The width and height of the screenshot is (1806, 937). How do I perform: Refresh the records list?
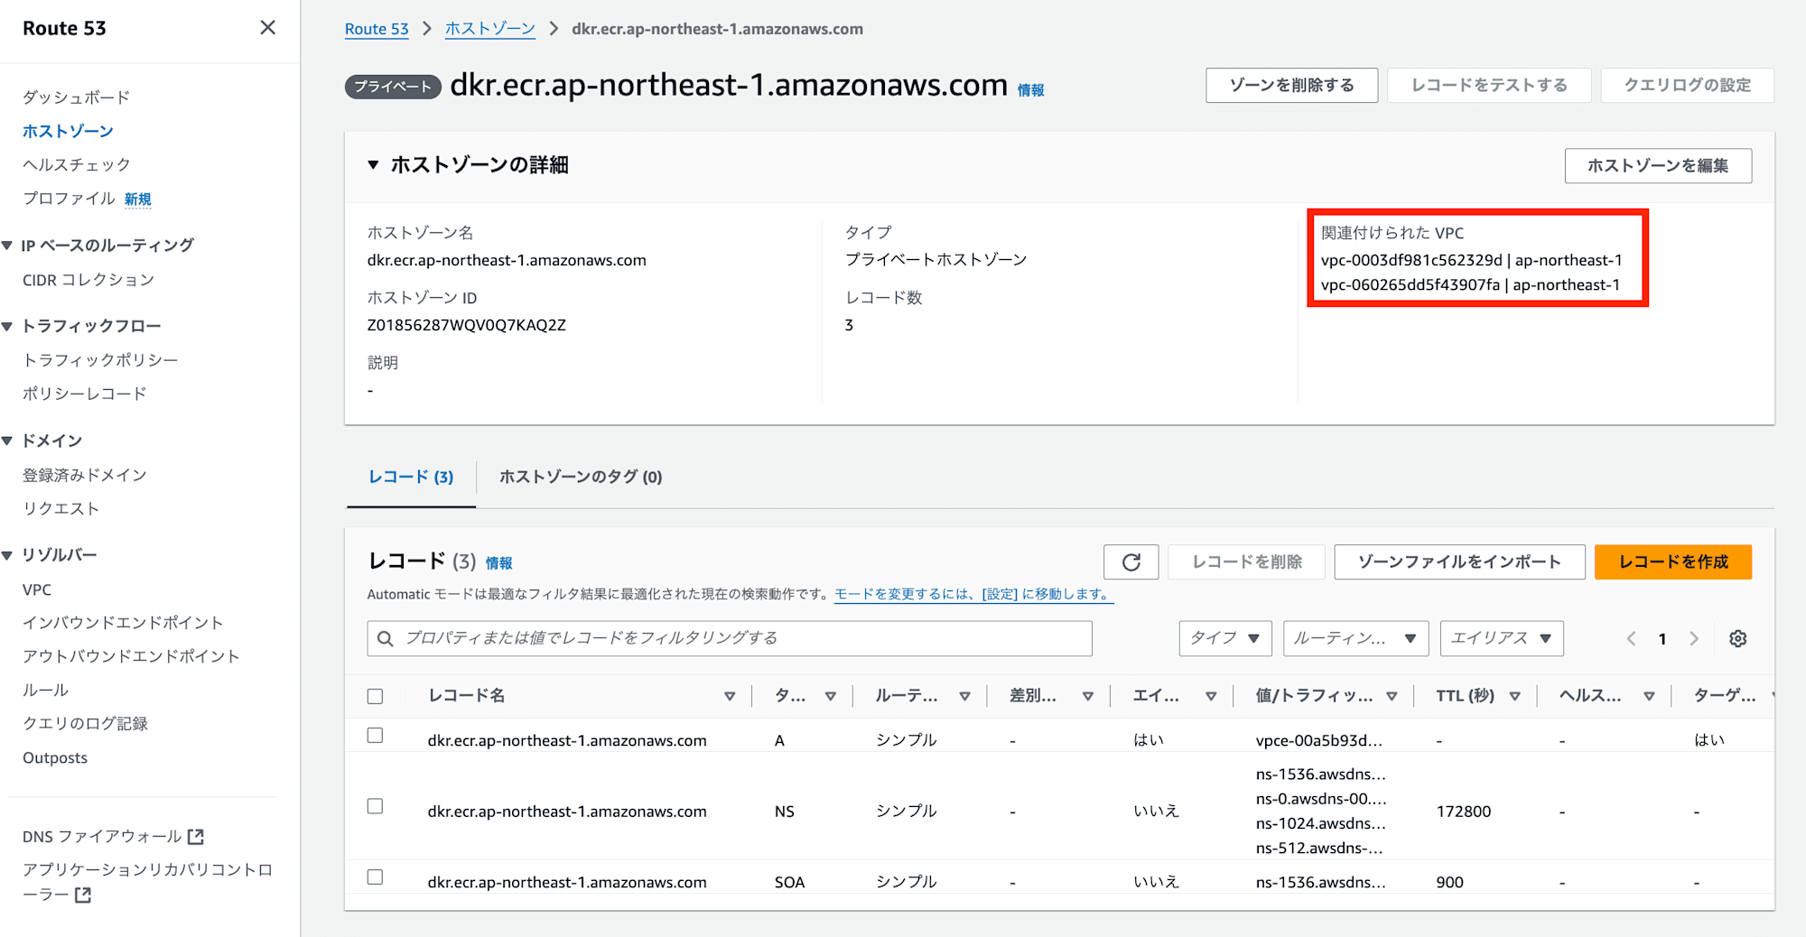pos(1131,562)
